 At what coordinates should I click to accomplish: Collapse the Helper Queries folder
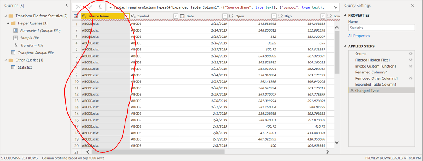(x=8, y=23)
